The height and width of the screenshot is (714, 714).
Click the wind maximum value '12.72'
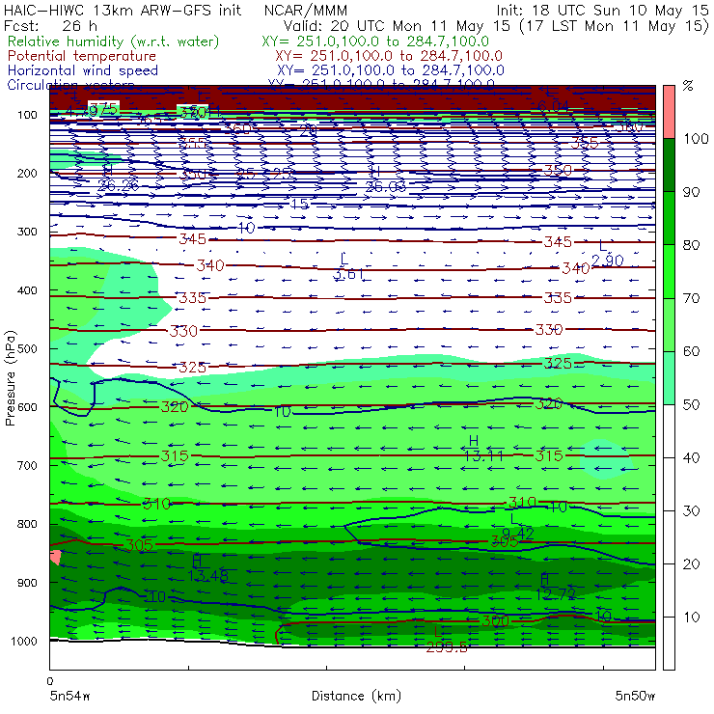pos(556,594)
